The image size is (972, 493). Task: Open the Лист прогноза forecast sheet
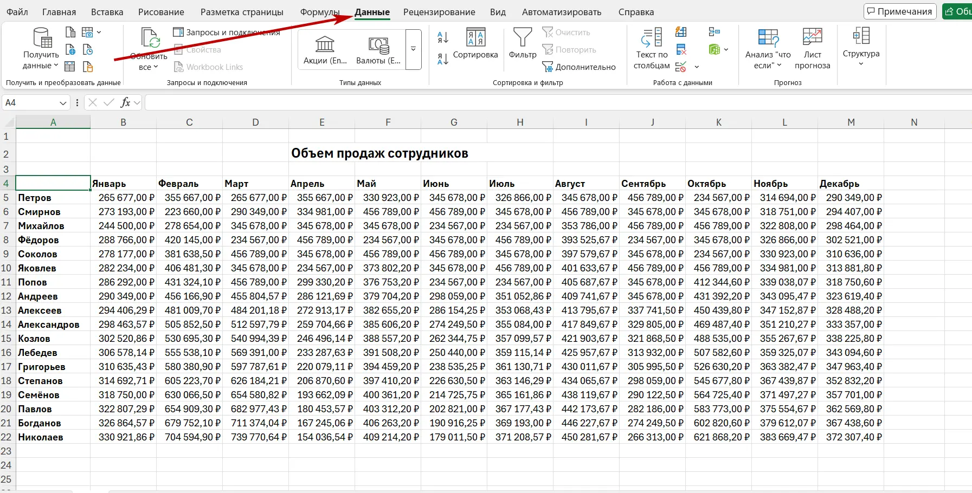tap(812, 49)
